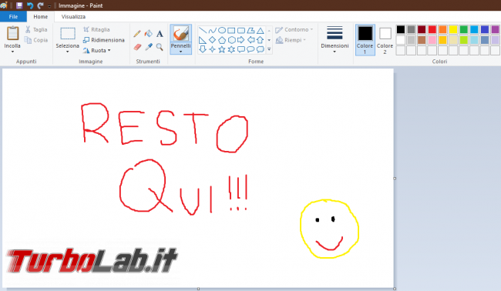Click the Taglia cut button
This screenshot has height=291, width=501.
(x=36, y=30)
